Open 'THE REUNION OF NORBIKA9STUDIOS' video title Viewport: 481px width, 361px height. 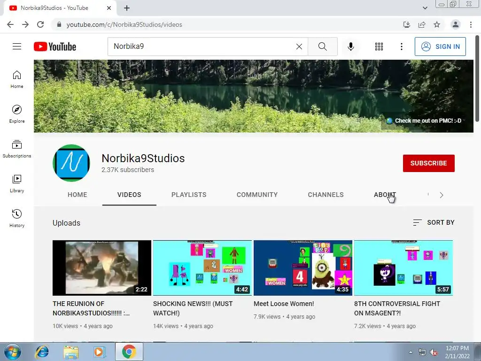[x=91, y=308]
